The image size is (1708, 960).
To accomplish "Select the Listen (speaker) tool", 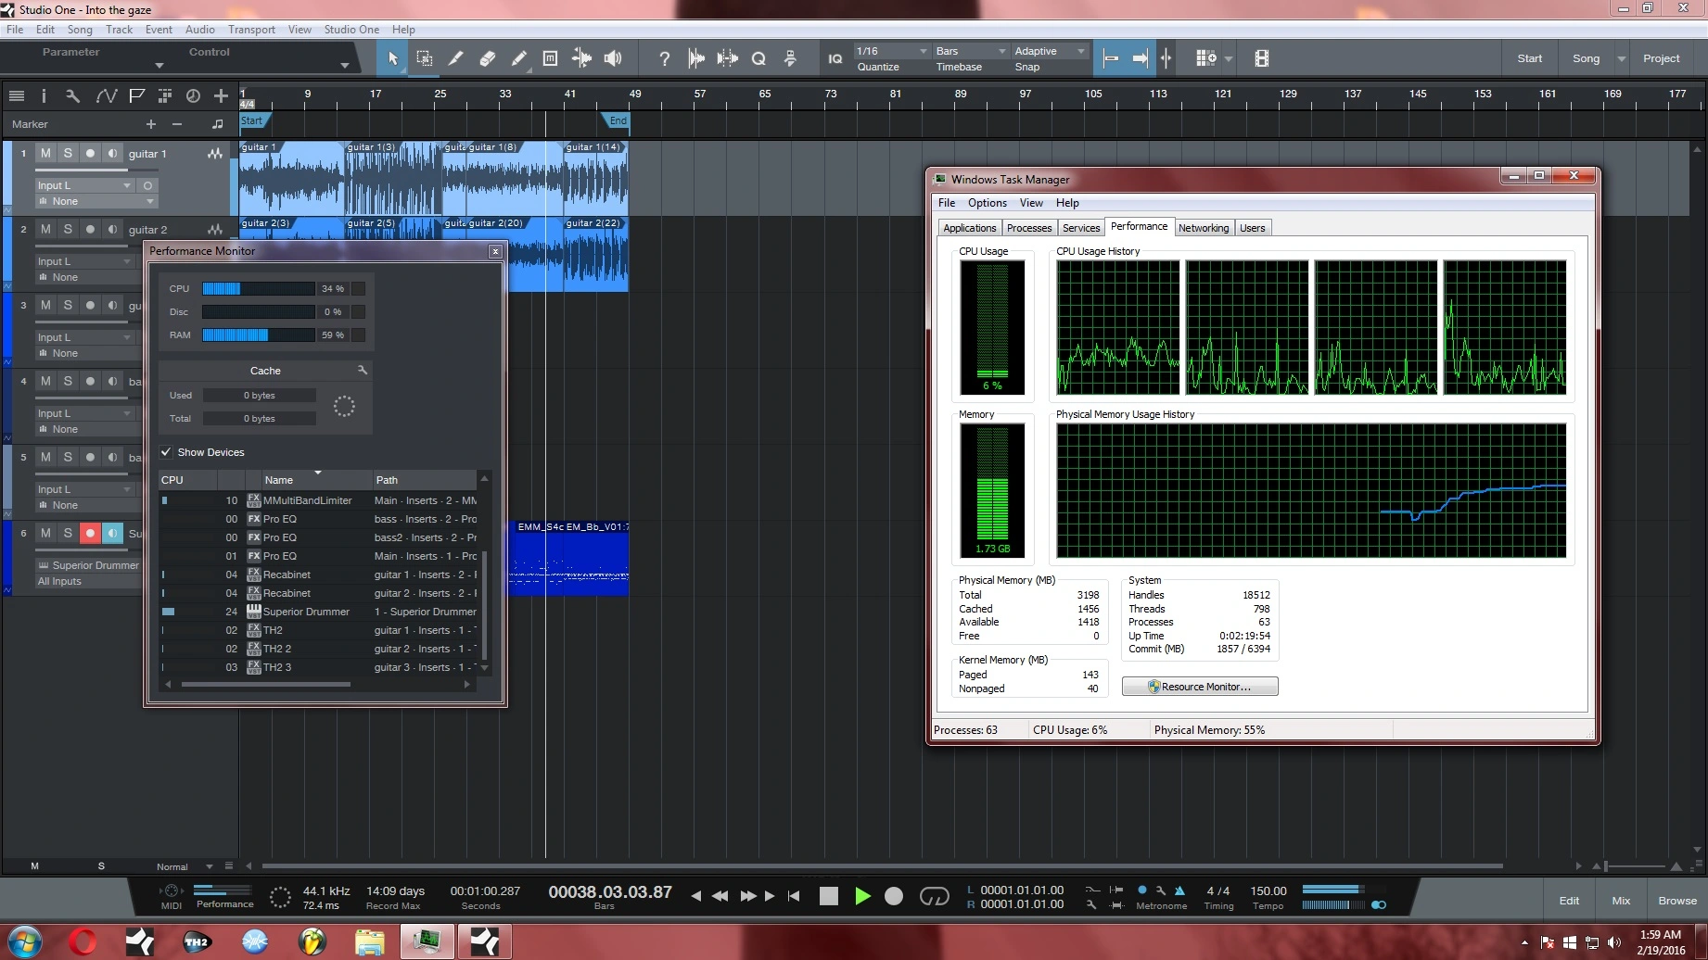I will [x=613, y=58].
